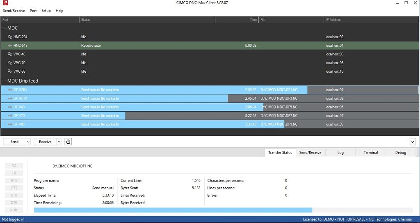
Task: Click the Status column header
Action: 147,20
